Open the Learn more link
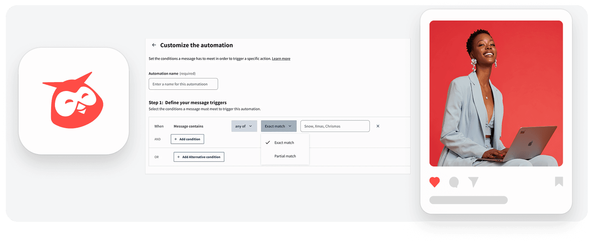Screen dimensions: 591x242 [x=281, y=59]
